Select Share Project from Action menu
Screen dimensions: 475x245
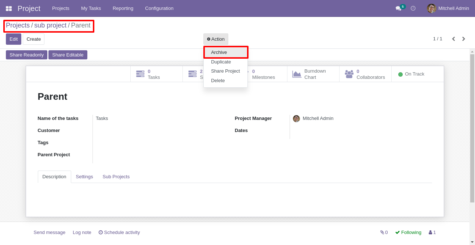click(x=226, y=71)
